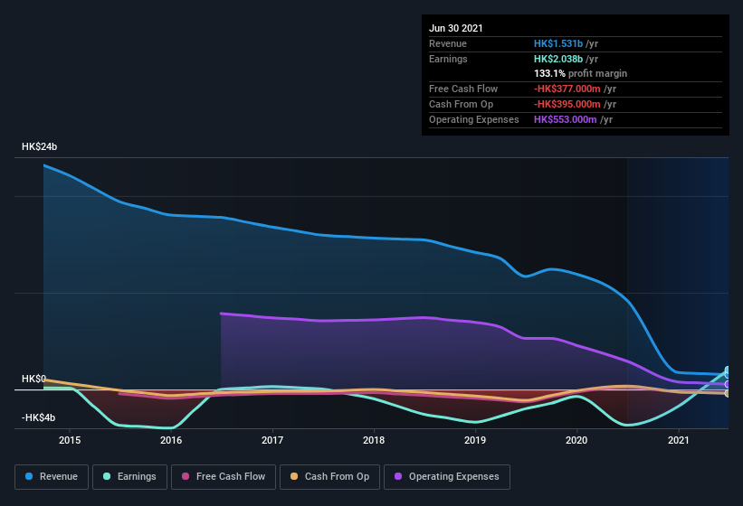The width and height of the screenshot is (743, 506).
Task: Click the 2017 x-axis label
Action: coord(272,440)
